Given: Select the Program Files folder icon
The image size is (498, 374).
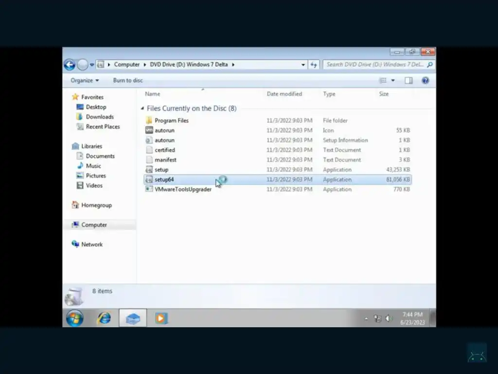Looking at the screenshot, I should 149,121.
